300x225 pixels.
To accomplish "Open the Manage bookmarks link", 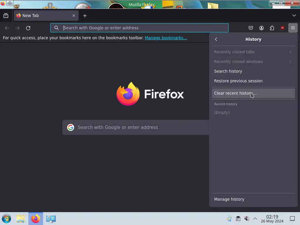I will [166, 38].
